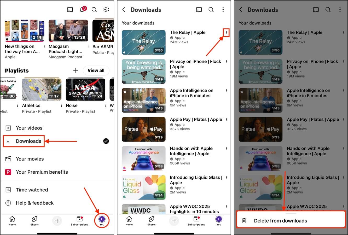Screen dimensions: 348x235
Task: Play Hands on with Apple Intelligence thumbnail, middle
Action: [144, 158]
